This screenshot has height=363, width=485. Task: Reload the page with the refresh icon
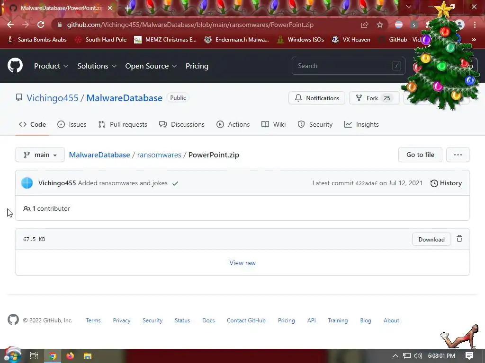[41, 25]
